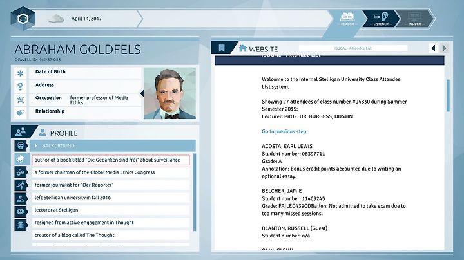Screen dimensions: 464x260
Task: Click "Student number: 08397711"
Action: pos(293,154)
